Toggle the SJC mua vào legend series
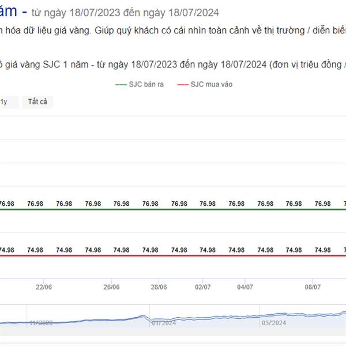The width and height of the screenshot is (346, 346). 205,84
